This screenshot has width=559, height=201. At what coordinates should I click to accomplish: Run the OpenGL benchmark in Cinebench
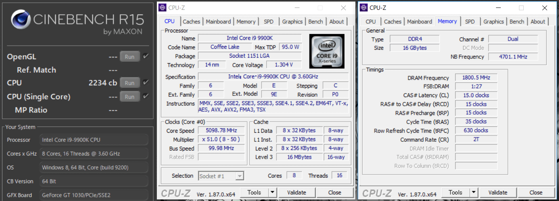pyautogui.click(x=130, y=56)
